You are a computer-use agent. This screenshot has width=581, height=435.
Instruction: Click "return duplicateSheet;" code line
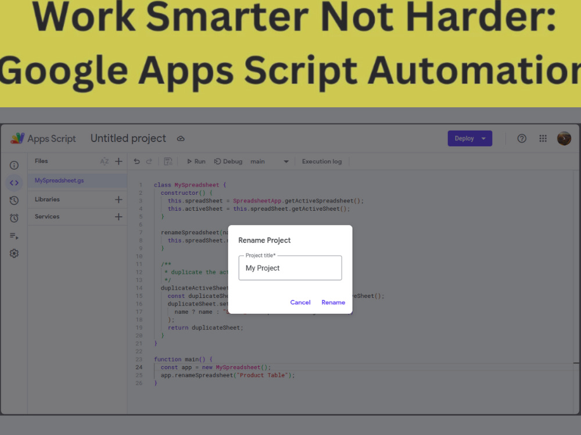pyautogui.click(x=205, y=328)
